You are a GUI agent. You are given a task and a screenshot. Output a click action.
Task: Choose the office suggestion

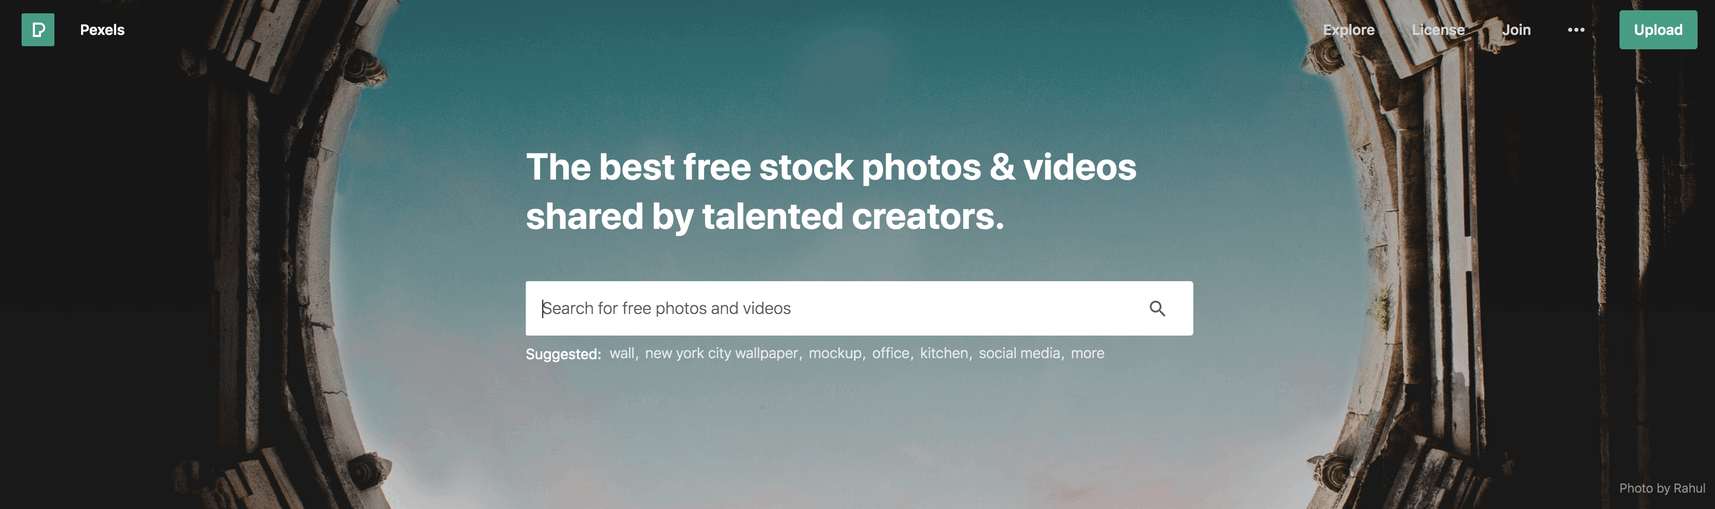[x=890, y=354]
